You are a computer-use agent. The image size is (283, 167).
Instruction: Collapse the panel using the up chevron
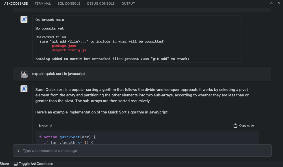[271, 3]
